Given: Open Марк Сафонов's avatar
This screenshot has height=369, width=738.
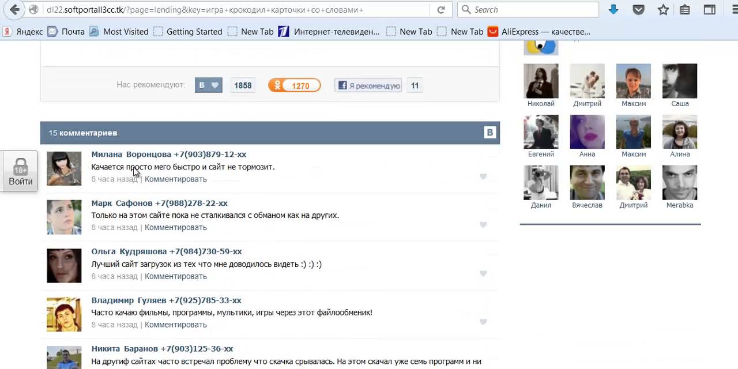Looking at the screenshot, I should [64, 217].
